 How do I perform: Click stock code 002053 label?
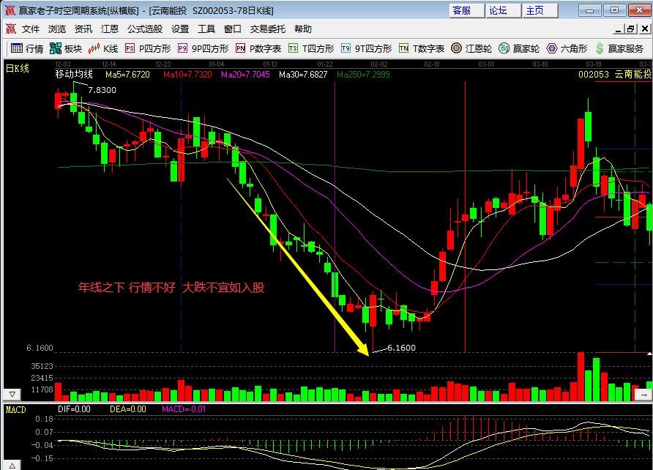pos(594,75)
